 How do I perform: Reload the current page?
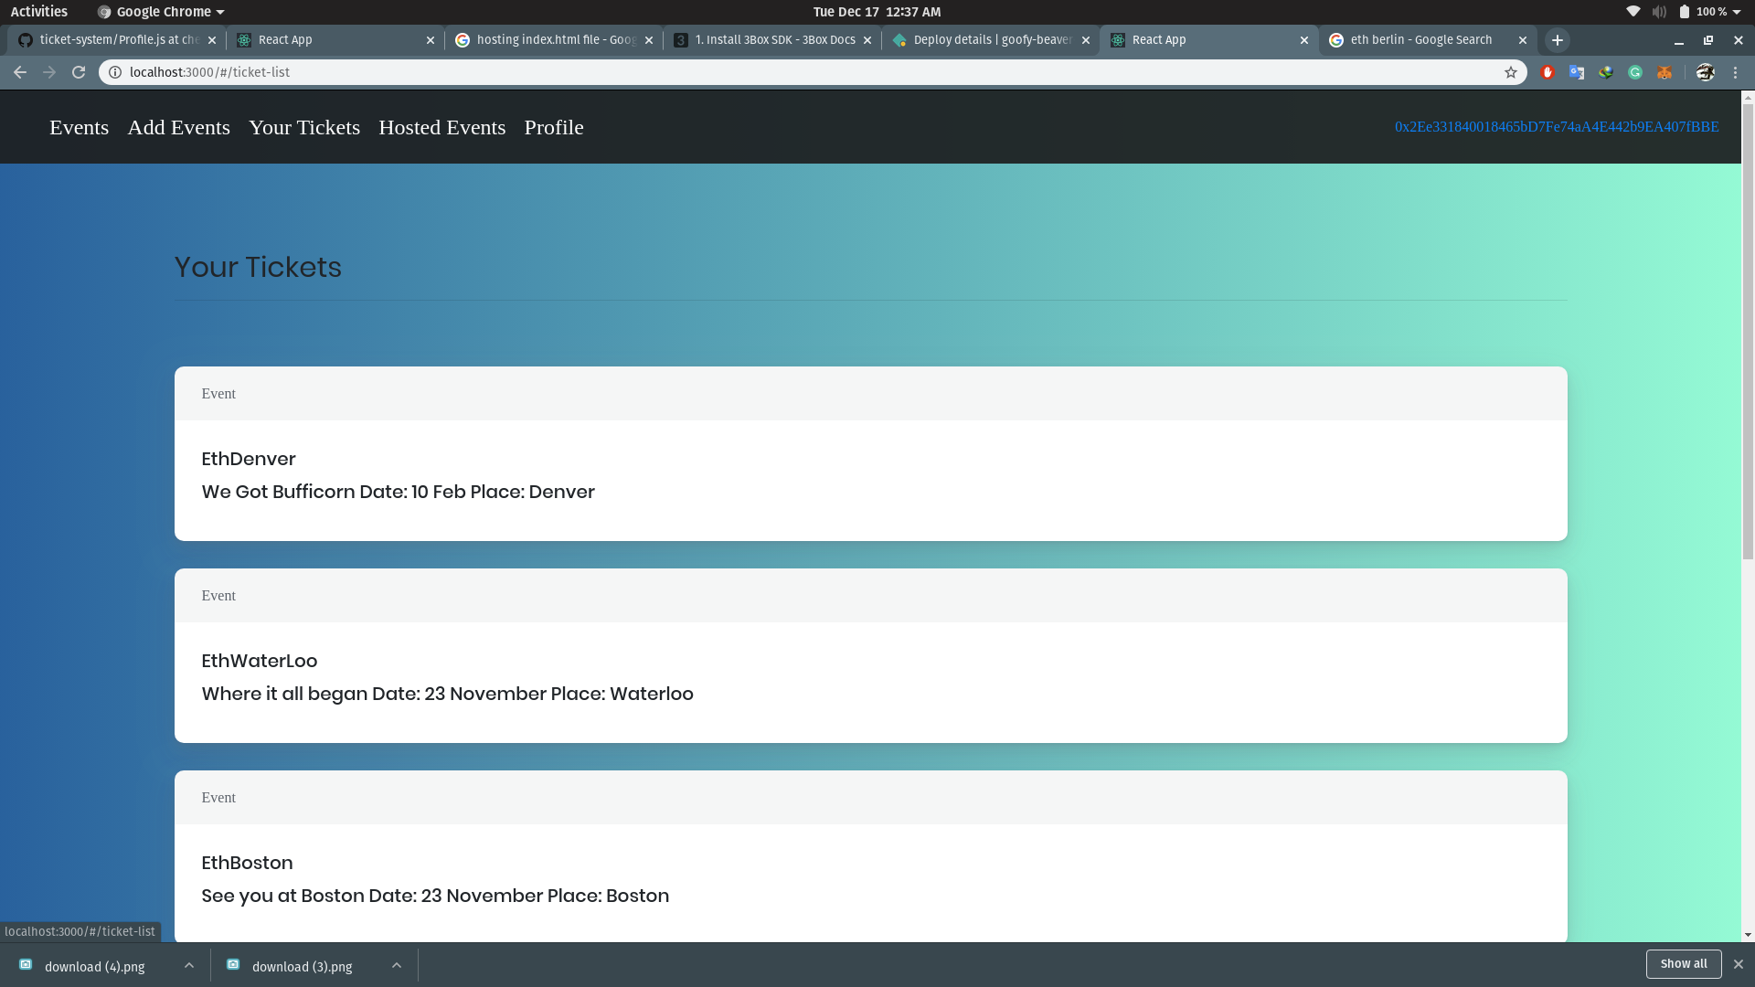tap(79, 72)
